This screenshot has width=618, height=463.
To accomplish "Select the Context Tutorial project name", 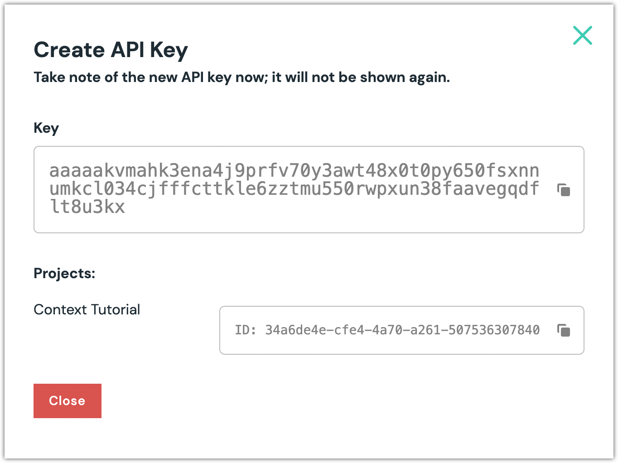I will tap(87, 310).
